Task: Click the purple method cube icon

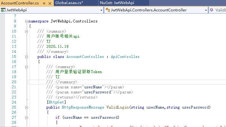Action: tap(212, 10)
